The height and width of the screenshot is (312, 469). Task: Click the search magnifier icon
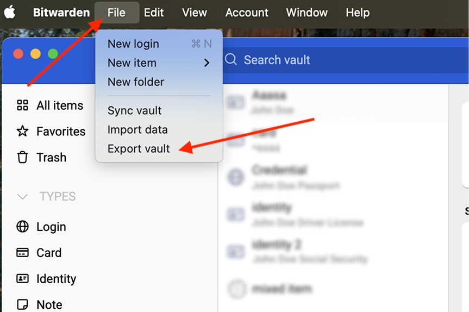(x=231, y=60)
